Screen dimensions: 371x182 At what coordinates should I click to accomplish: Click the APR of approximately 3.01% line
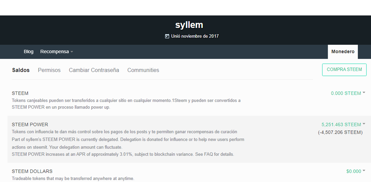[x=123, y=154]
